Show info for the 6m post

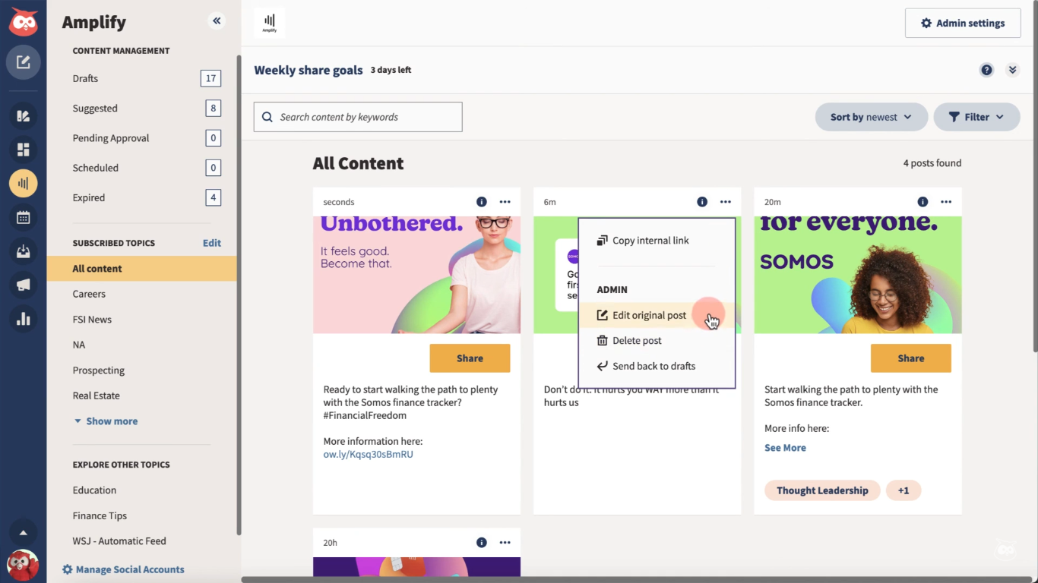pyautogui.click(x=702, y=202)
